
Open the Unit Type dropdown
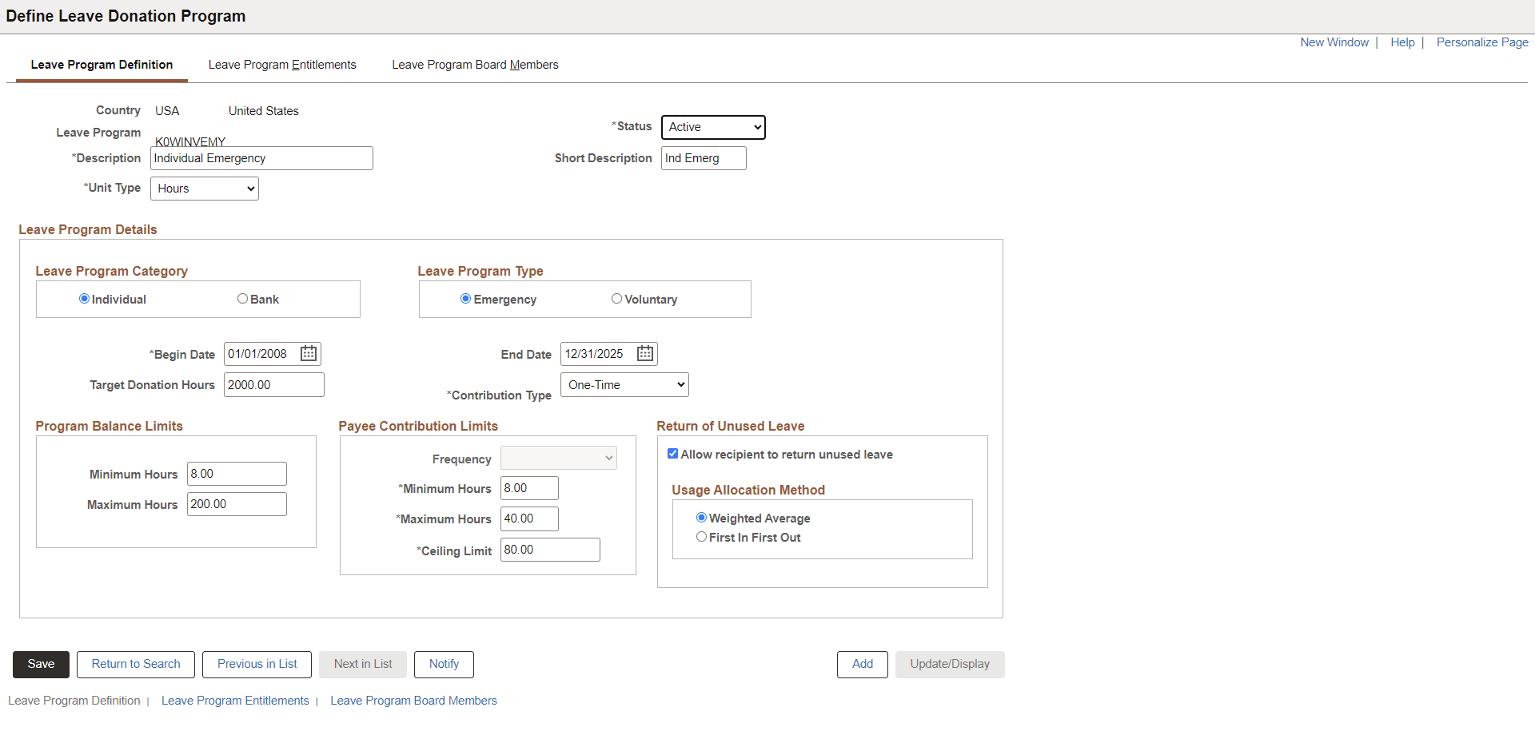204,188
